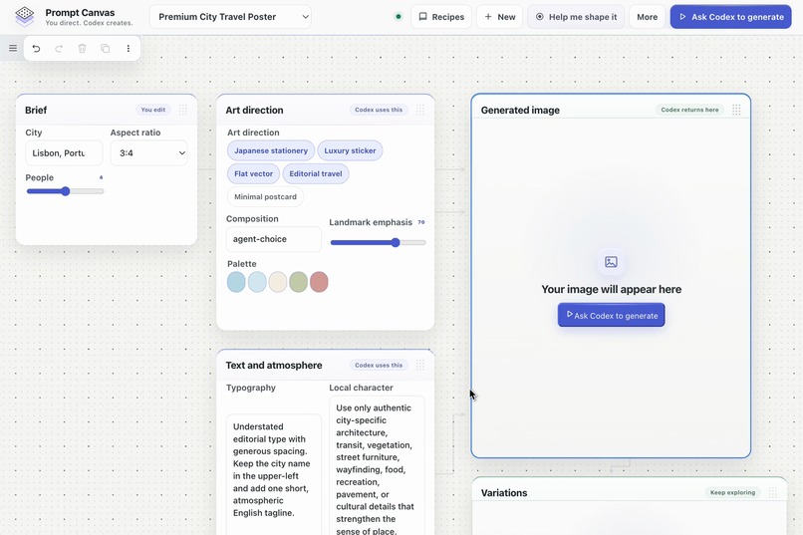Grab the Text and atmosphere drag handle

coord(420,365)
